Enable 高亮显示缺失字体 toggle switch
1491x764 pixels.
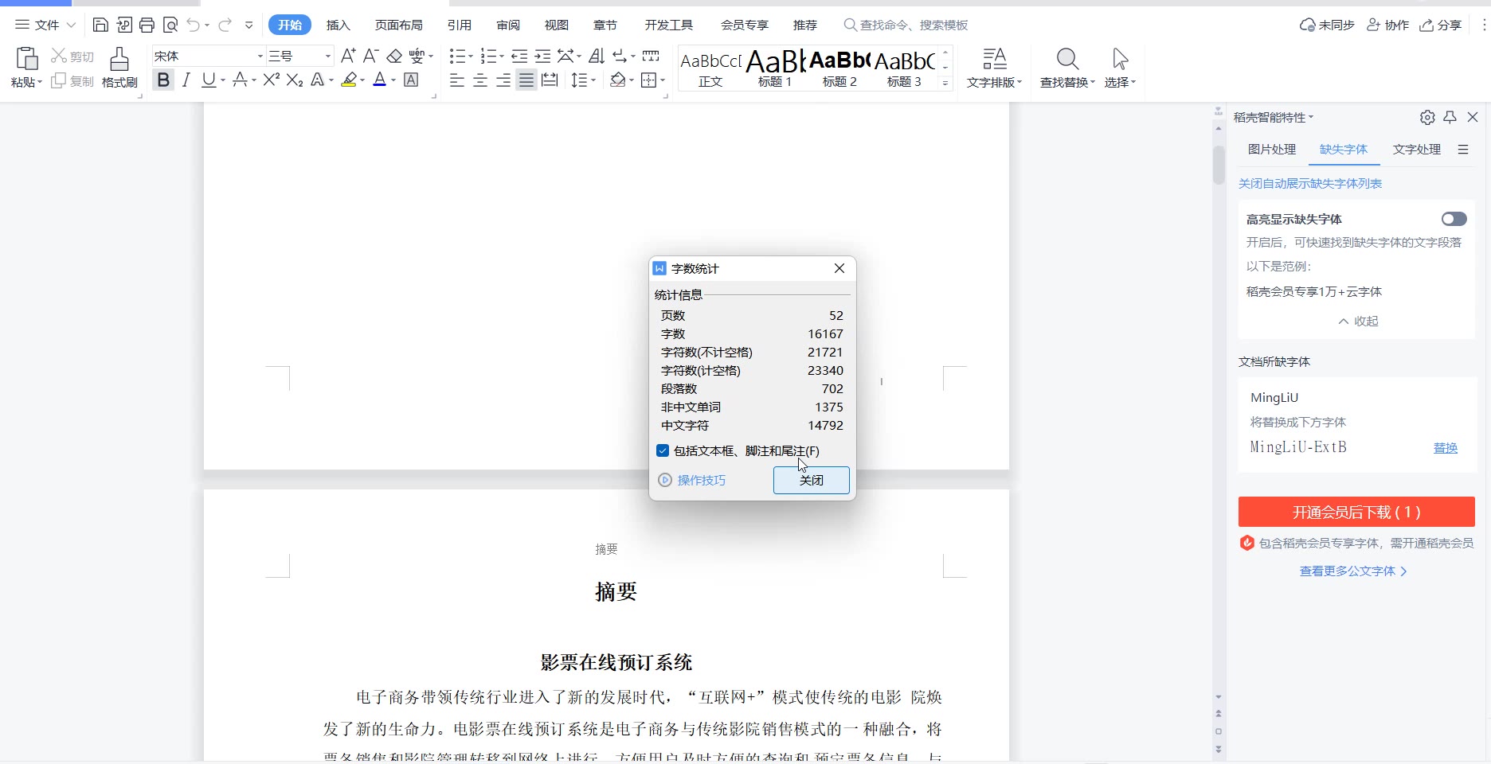1454,219
